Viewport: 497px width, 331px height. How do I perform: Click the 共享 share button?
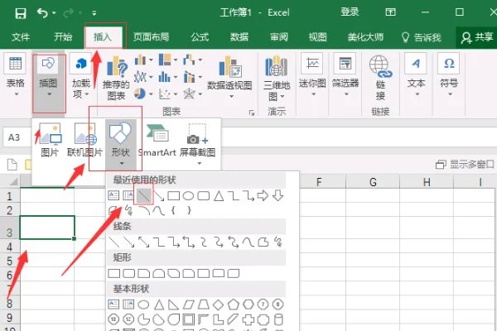tap(477, 37)
